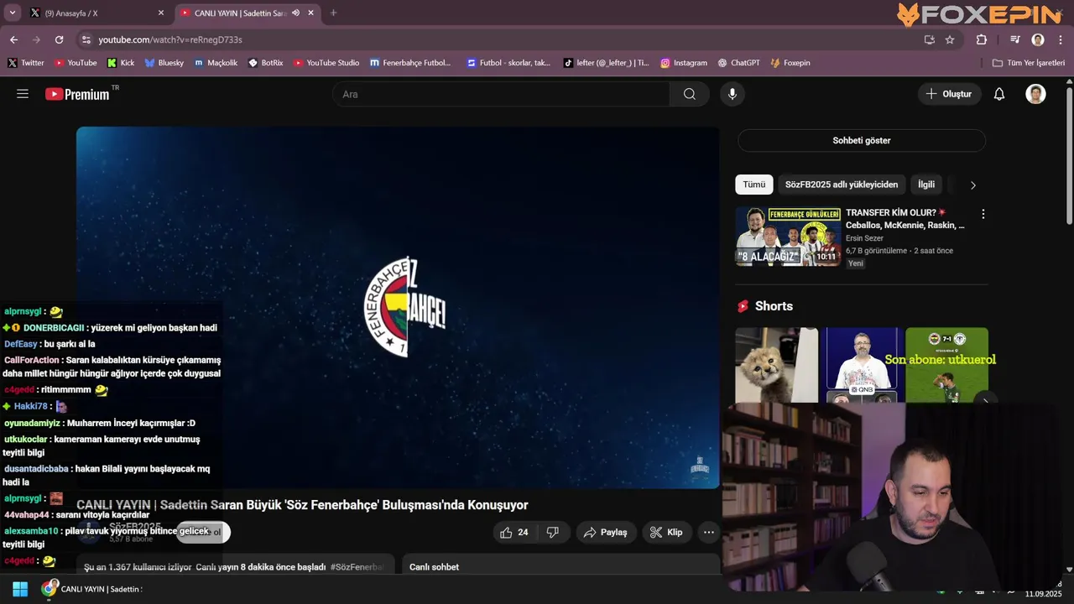The height and width of the screenshot is (604, 1074).
Task: Open the Twitter bookmark
Action: coord(25,63)
